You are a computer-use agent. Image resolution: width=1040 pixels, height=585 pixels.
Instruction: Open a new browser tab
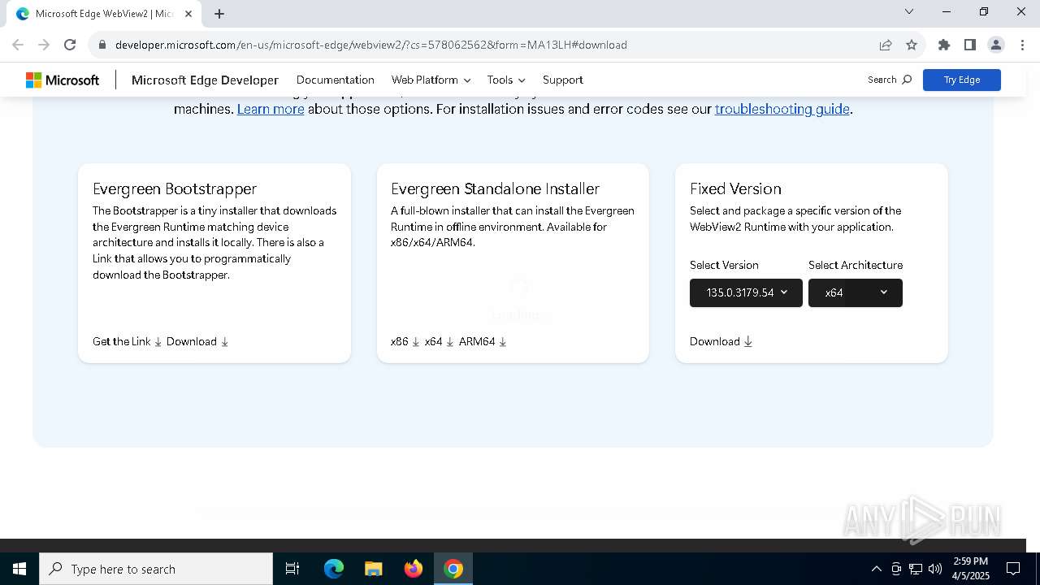point(219,14)
